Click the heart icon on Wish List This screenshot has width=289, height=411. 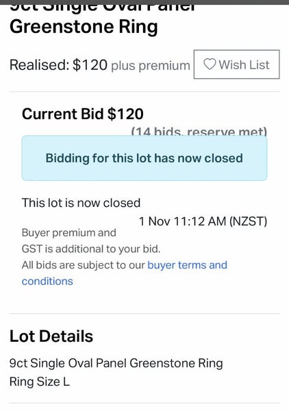pyautogui.click(x=210, y=64)
